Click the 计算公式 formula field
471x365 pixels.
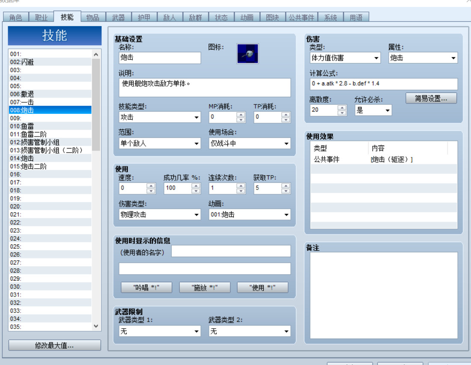[x=384, y=84]
